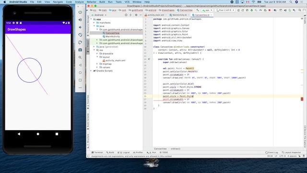This screenshot has height=173, width=307.
Task: Open the Layout Inspector
Action: [291, 152]
